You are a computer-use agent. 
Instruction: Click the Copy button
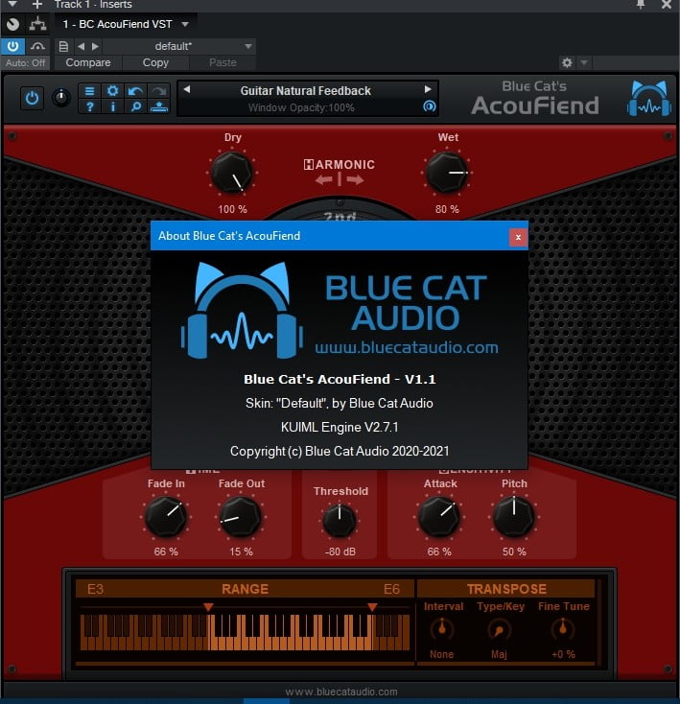(x=155, y=62)
